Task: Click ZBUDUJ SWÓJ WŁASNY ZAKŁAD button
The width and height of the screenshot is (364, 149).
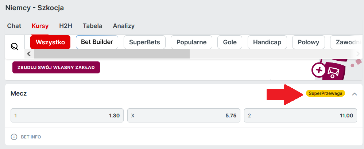Action: point(56,67)
